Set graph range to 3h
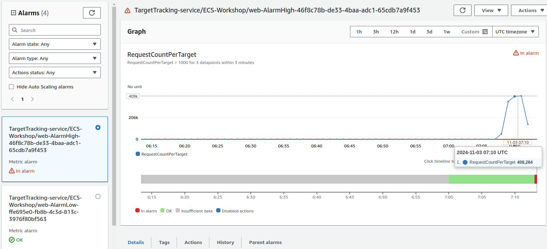The image size is (547, 249). click(x=376, y=32)
